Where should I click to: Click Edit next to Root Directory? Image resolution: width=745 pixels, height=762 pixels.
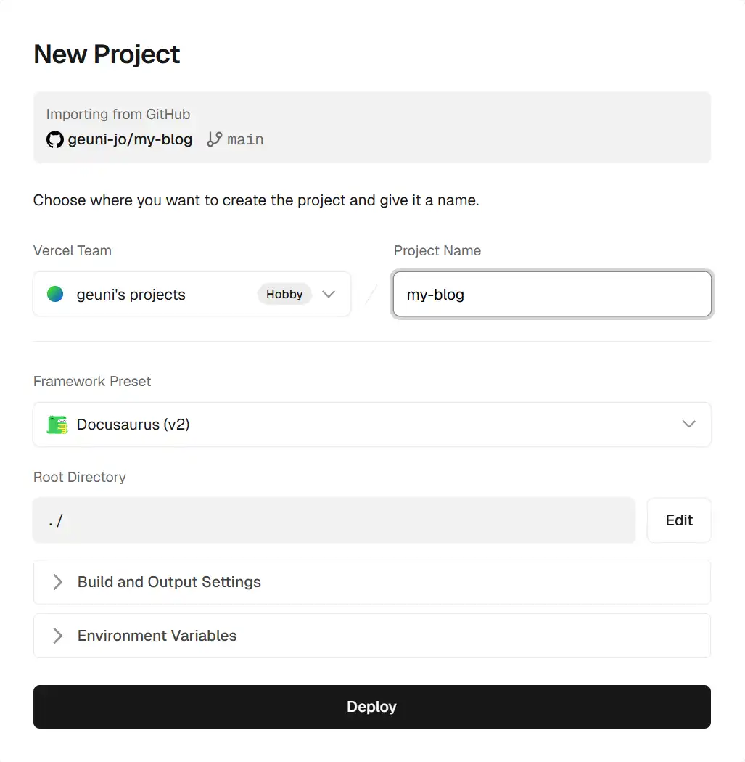point(679,520)
